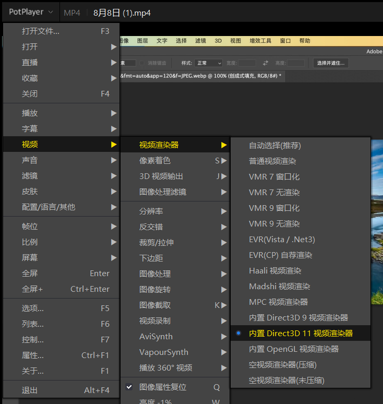Open VapourSynth submenu
Screen dimensions: 383x404
[175, 352]
